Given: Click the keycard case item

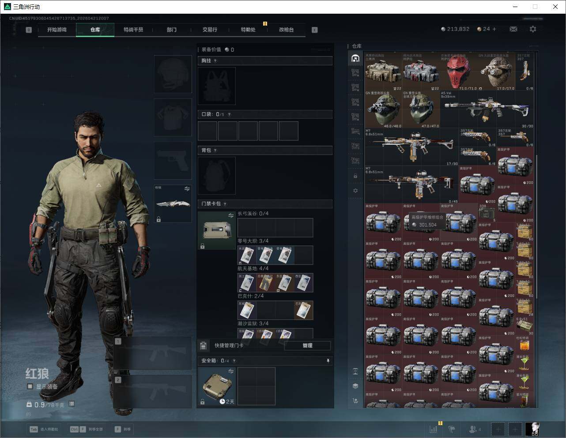Looking at the screenshot, I should [x=217, y=230].
